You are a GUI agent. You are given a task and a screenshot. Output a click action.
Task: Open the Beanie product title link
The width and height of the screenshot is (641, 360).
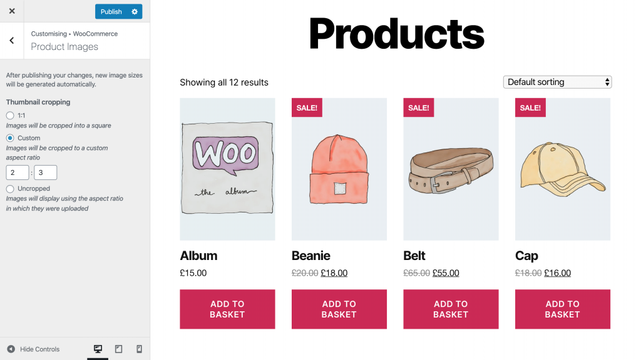tap(310, 256)
